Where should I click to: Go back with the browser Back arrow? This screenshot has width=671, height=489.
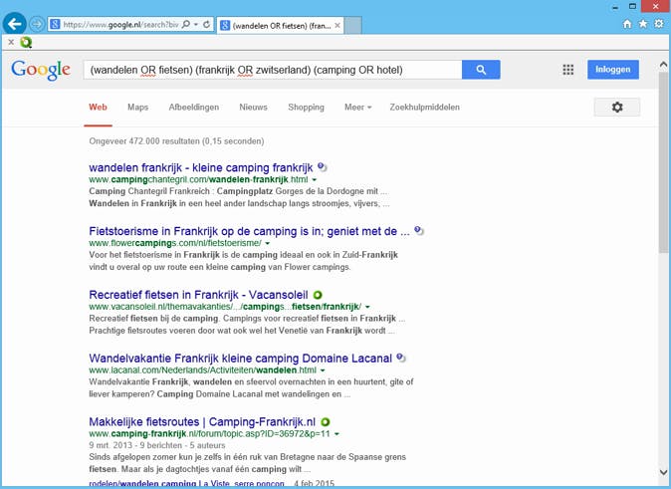point(15,24)
